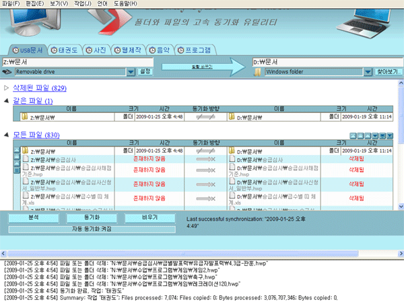This screenshot has height=304, width=404.
Task: Click the D:\문서\ folder icon in 같은 파일
Action: click(232, 116)
